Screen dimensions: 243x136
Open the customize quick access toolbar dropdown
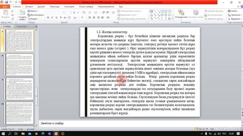(20, 2)
